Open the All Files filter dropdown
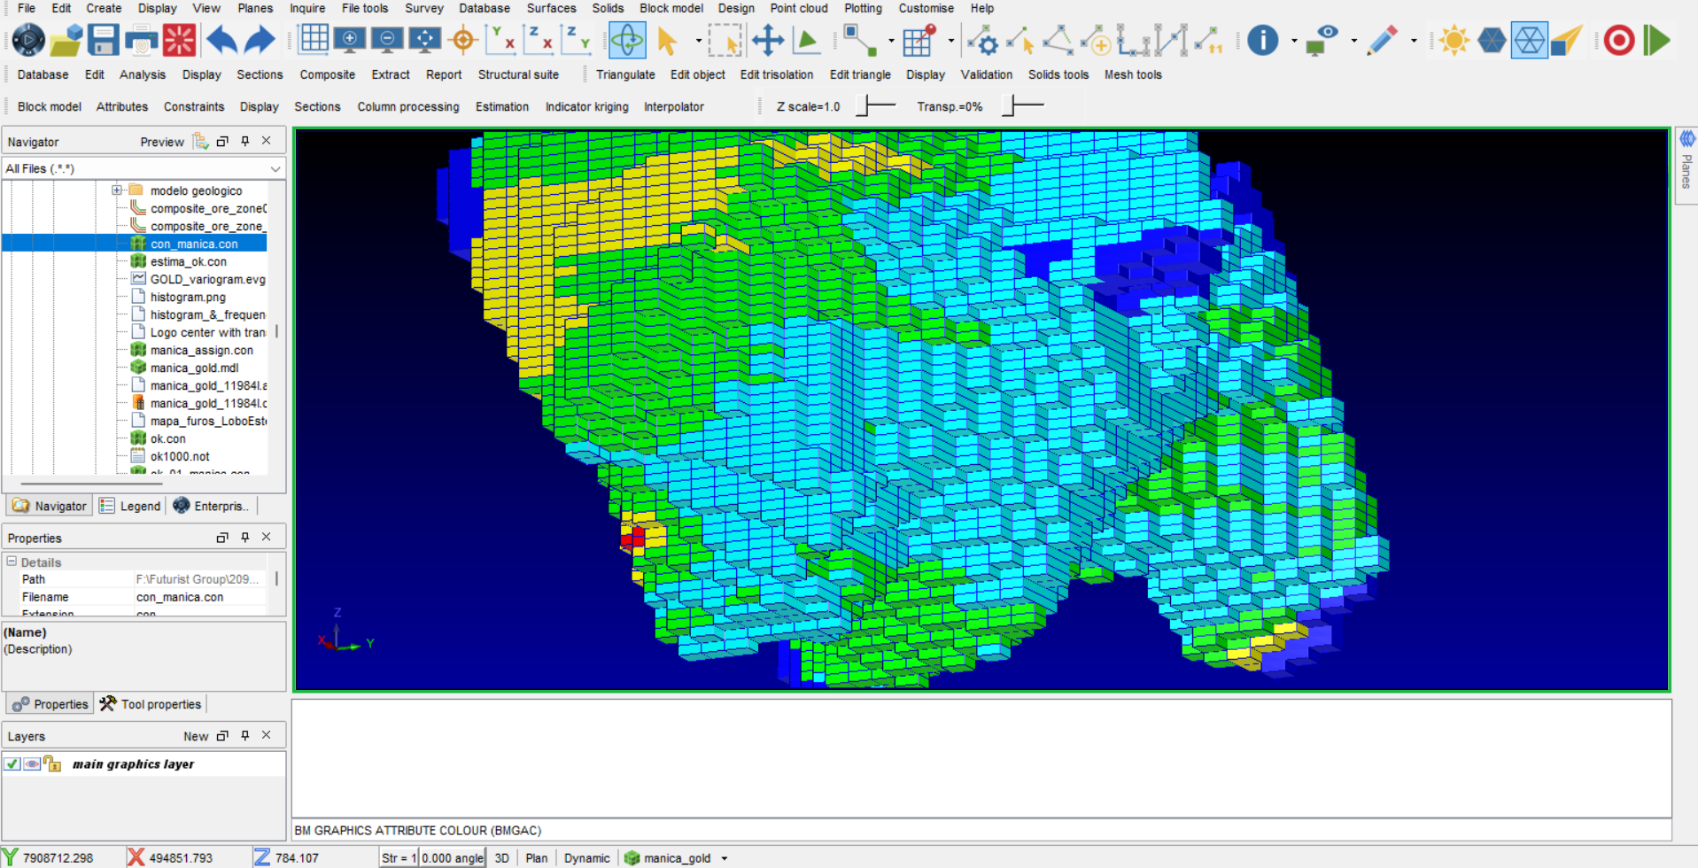1698x868 pixels. [x=275, y=168]
